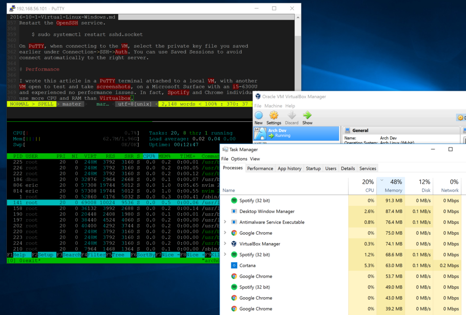Image resolution: width=466 pixels, height=315 pixels.
Task: Click Chrome icon on the 53.7 MB row
Action: (234, 276)
